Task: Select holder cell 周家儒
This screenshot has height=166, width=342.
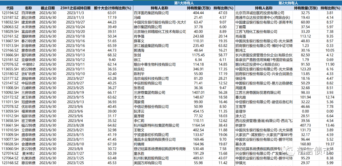Action: [x=139, y=102]
